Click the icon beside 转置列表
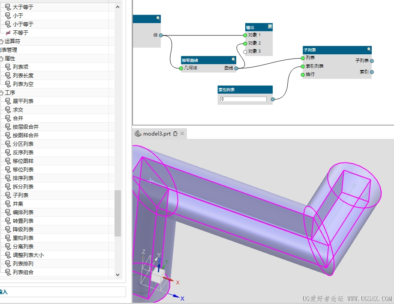The width and height of the screenshot is (394, 304). point(8,221)
